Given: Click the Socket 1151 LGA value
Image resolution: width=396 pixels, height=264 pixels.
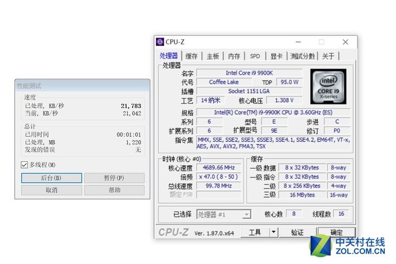Looking at the screenshot, I should coord(249,91).
